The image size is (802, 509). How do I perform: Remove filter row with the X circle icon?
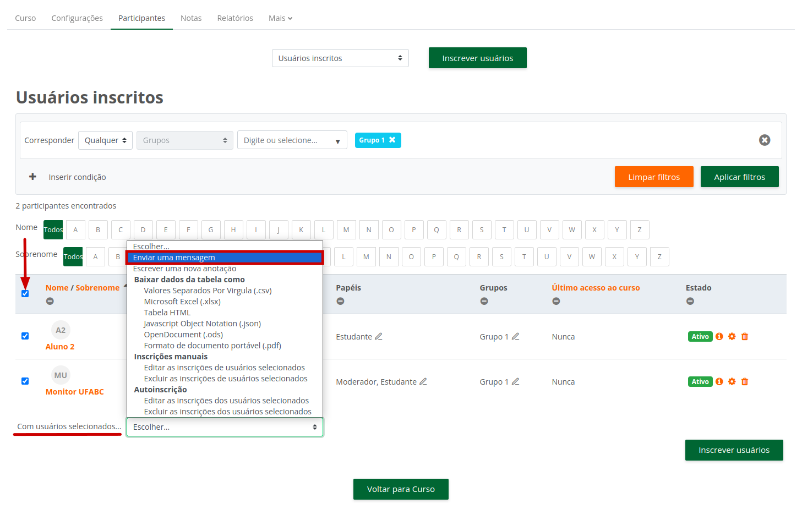764,140
